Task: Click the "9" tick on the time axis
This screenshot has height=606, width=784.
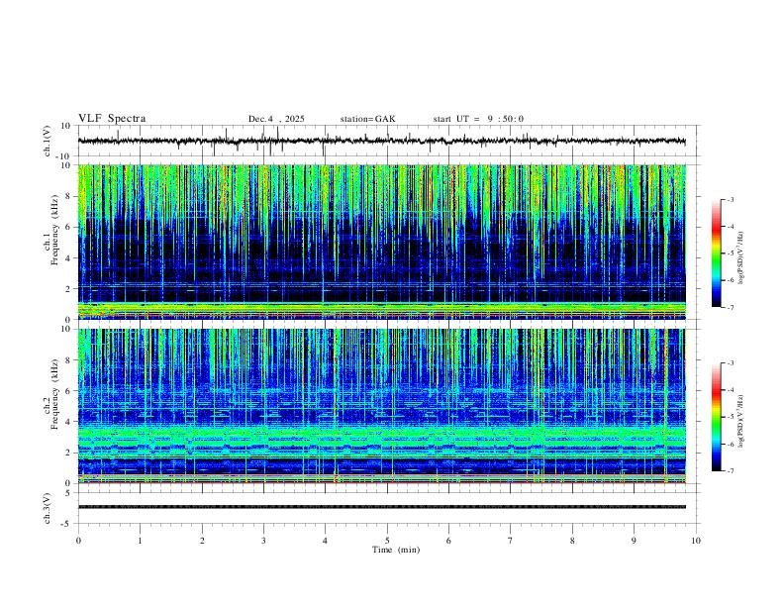Action: point(634,541)
